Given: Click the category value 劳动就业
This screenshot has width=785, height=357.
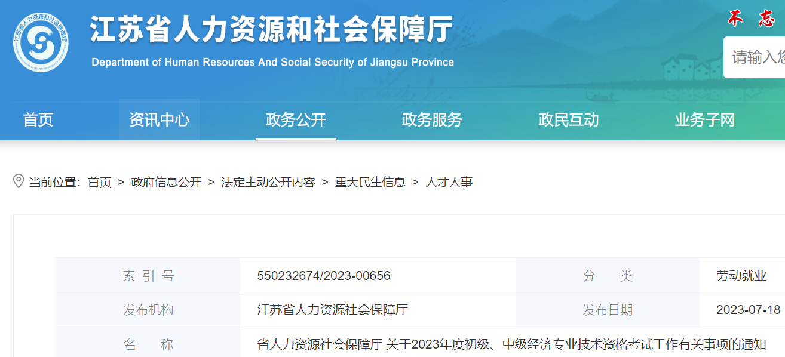Looking at the screenshot, I should pyautogui.click(x=741, y=276).
